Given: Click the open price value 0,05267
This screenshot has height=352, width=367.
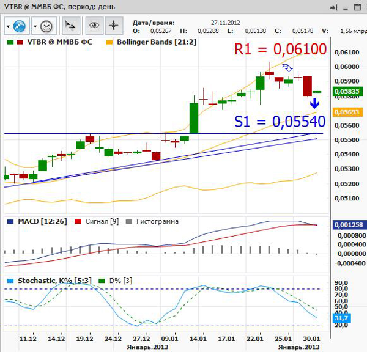Looking at the screenshot, I should (x=161, y=31).
